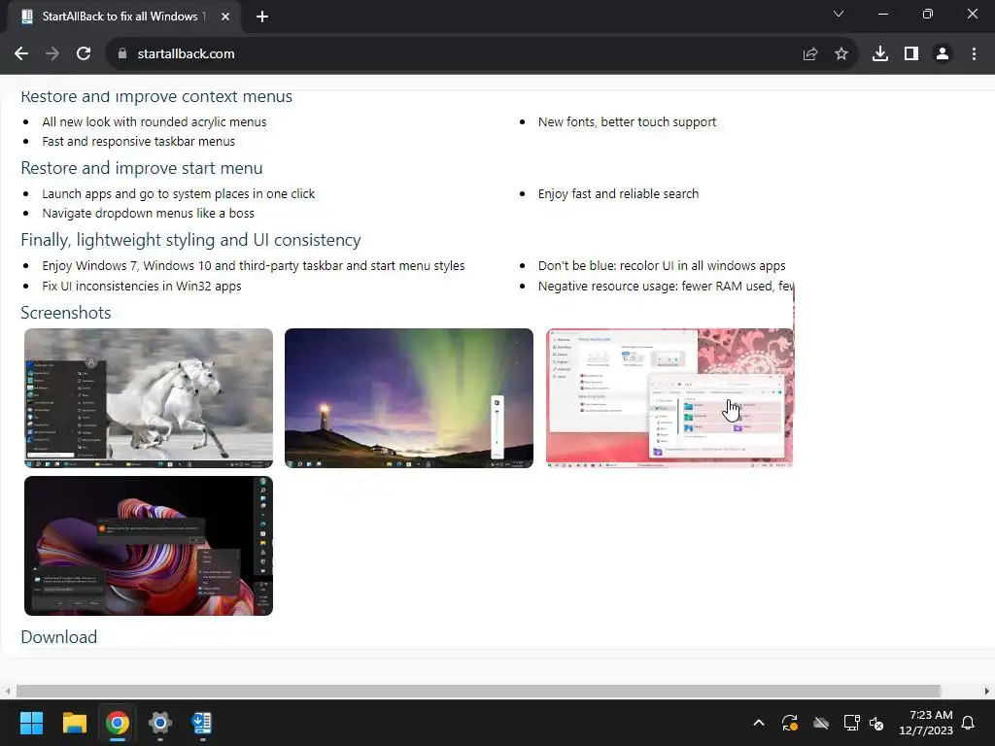Click 'New fonts, better touch support' text
Image resolution: width=995 pixels, height=746 pixels.
pyautogui.click(x=627, y=121)
